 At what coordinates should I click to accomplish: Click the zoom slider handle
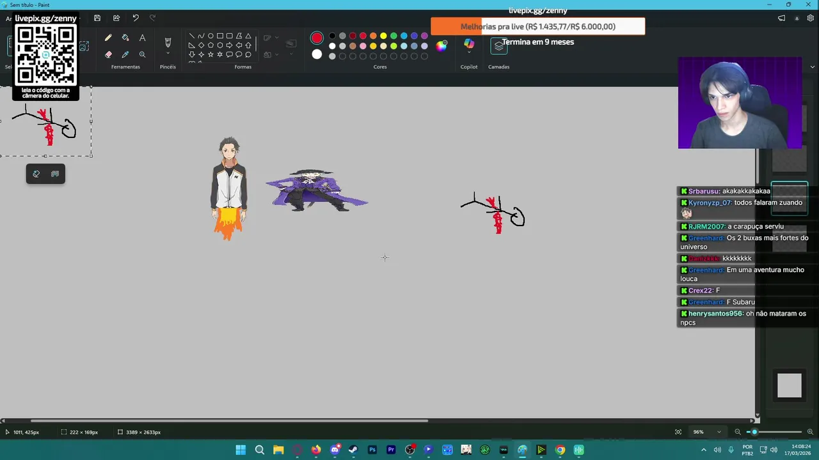pos(754,432)
